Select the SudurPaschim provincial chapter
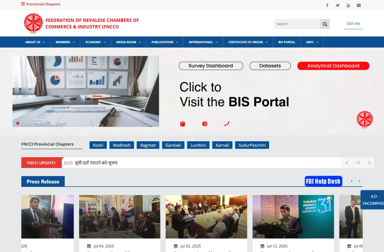 252,145
